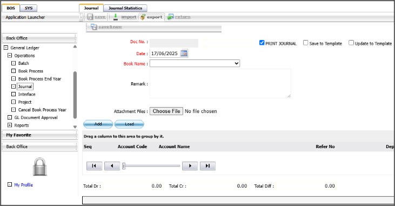Screen dimensions: 395x206
Task: Uncheck the PRINT JOURNAL checkbox
Action: [262, 43]
